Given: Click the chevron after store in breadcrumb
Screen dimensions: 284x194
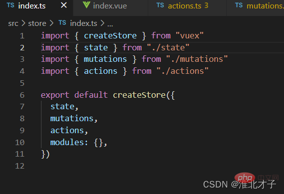Looking at the screenshot, I should click(x=51, y=23).
